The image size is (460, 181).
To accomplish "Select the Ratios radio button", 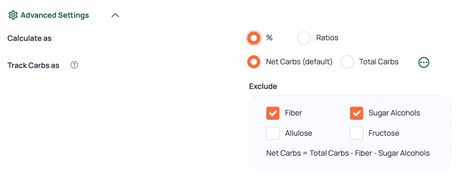I will (x=304, y=38).
